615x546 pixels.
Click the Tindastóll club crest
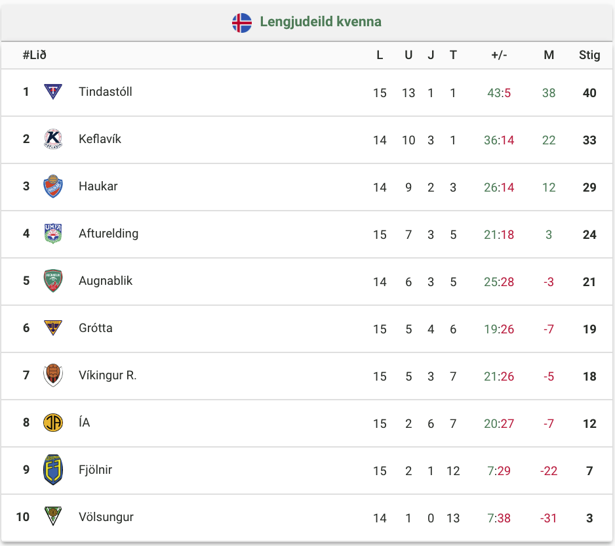[x=53, y=92]
